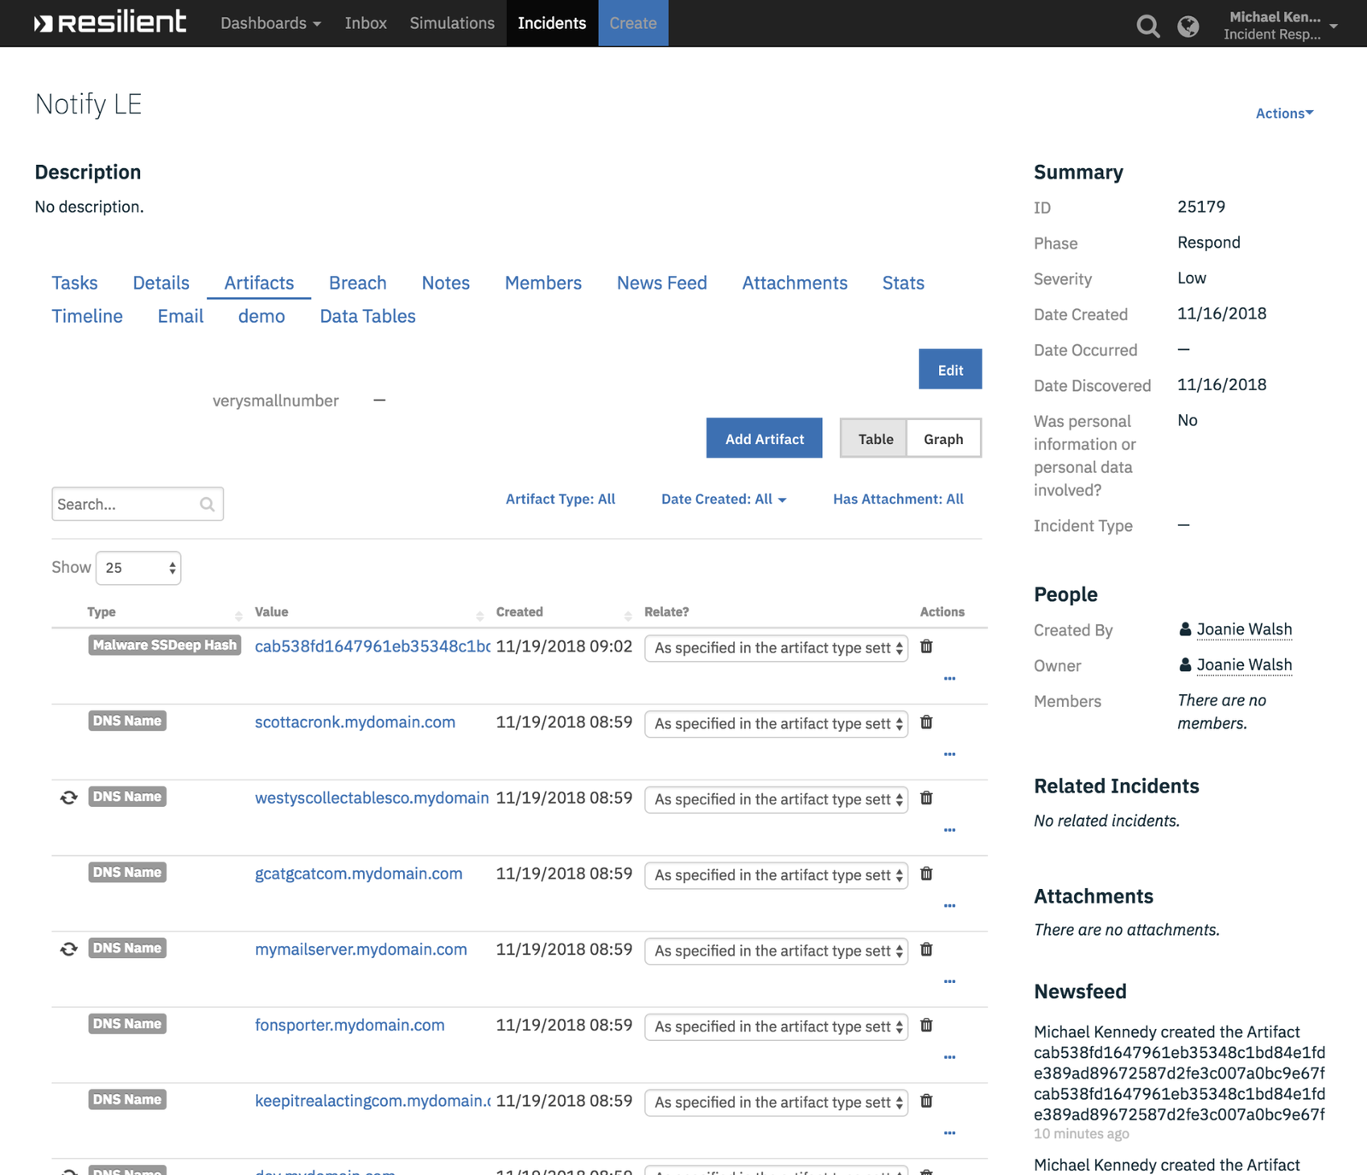
Task: Go to Simulations
Action: pyautogui.click(x=452, y=23)
